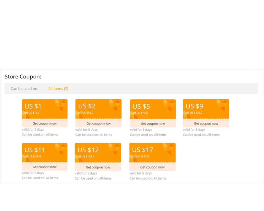
Task: Click the US $11 off US $200.0 card
Action: tap(45, 153)
